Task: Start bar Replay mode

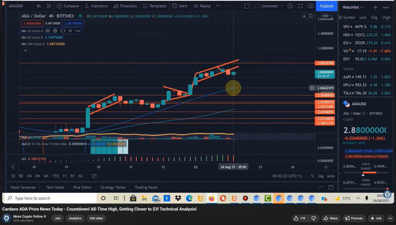Action: tap(202, 6)
